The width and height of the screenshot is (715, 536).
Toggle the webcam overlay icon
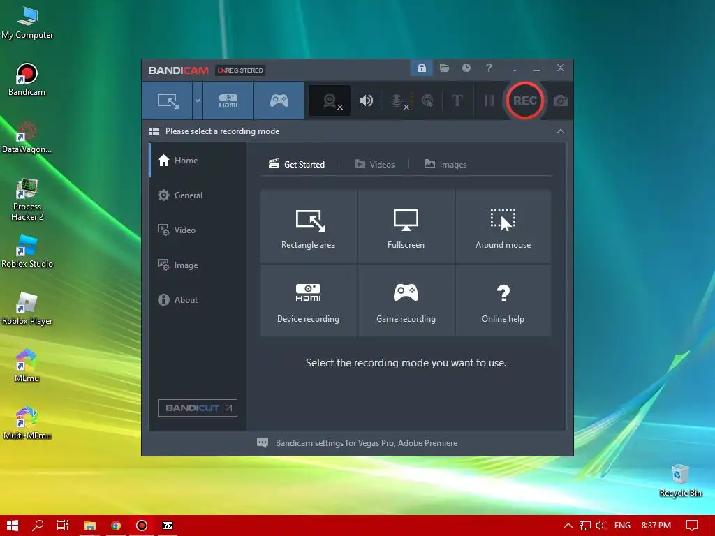[x=330, y=100]
